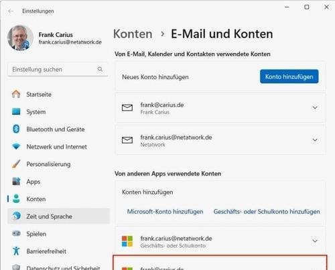
Task: Click the Personalisierung paintbrush icon
Action: click(x=16, y=164)
